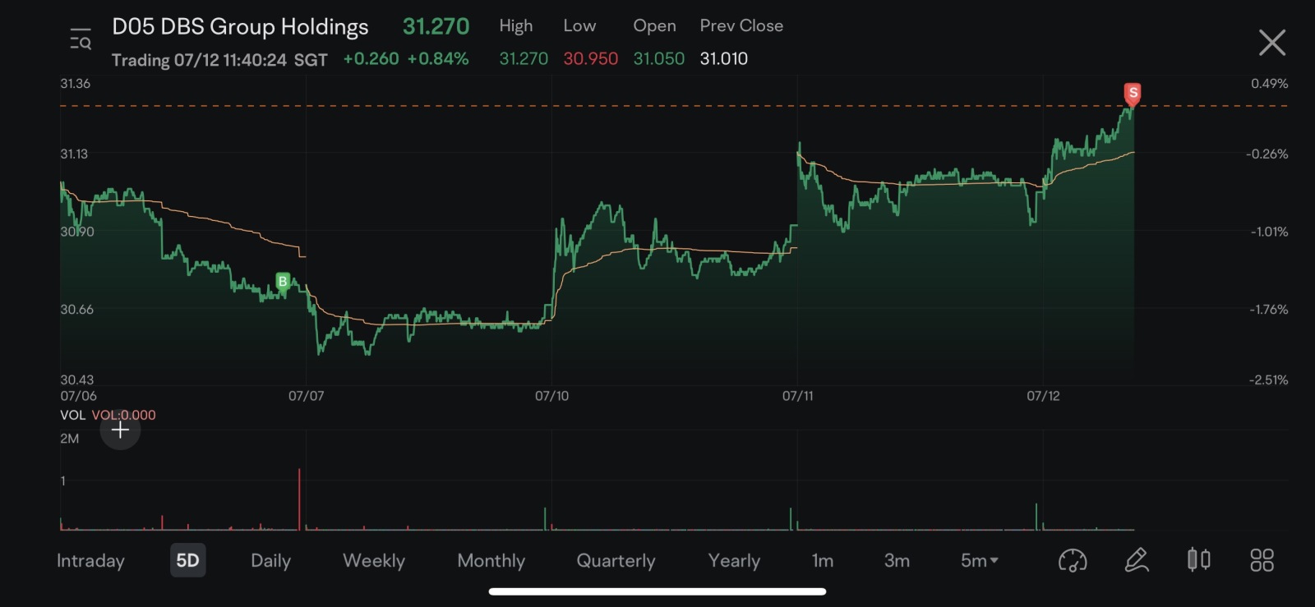Select the pencil drawing tool

[1137, 560]
